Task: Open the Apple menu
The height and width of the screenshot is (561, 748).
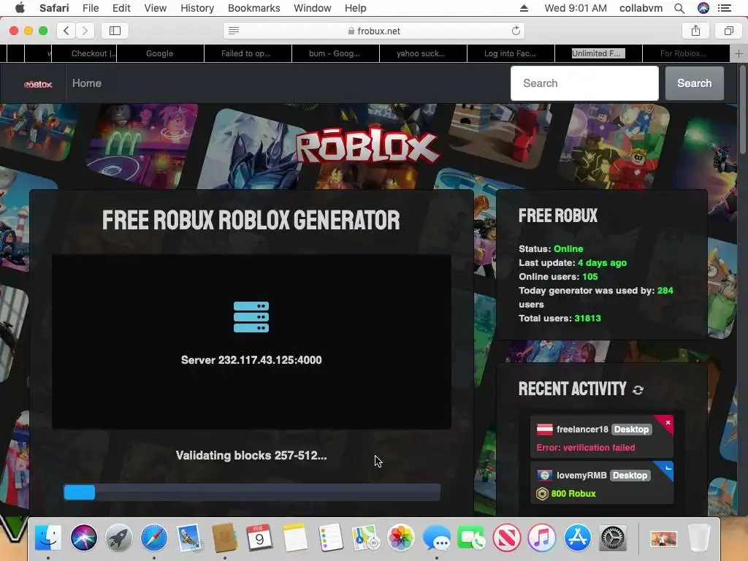Action: coord(20,8)
